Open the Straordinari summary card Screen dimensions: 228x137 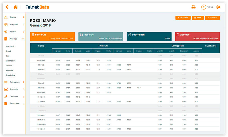click(x=149, y=37)
